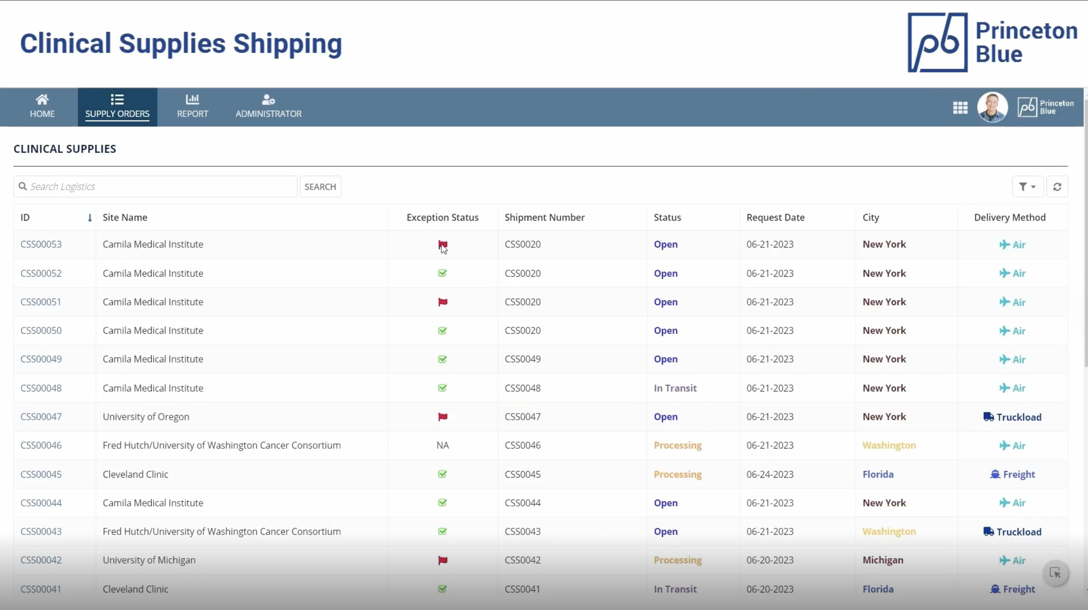Click Truckload icon in CSS00047 row

[x=988, y=417]
